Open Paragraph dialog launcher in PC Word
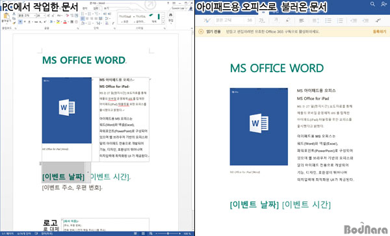Viewport: 390px width, 236px height. [114, 29]
